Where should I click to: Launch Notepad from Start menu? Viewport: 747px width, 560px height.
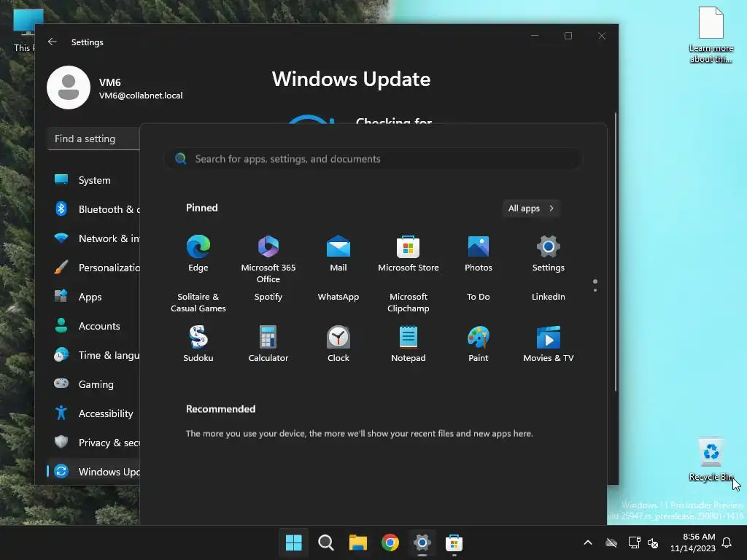tap(409, 344)
